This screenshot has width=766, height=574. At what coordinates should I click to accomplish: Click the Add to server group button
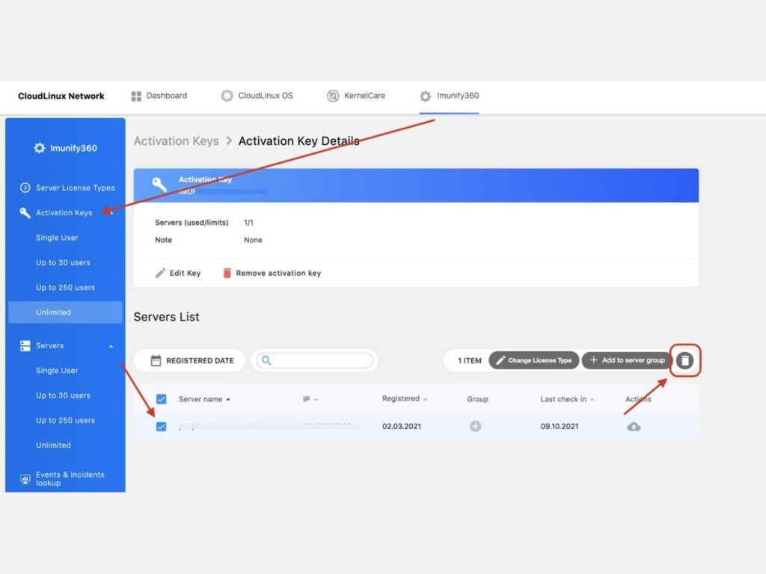tap(628, 360)
